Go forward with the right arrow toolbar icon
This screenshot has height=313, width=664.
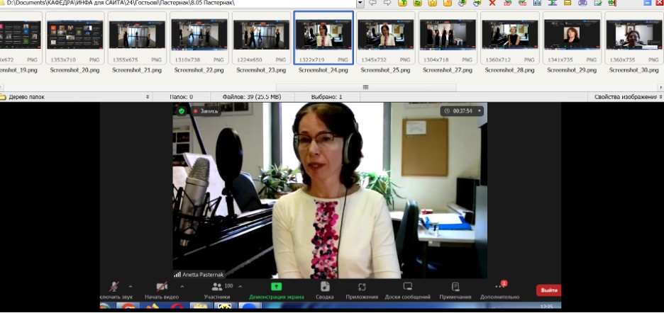point(387,3)
